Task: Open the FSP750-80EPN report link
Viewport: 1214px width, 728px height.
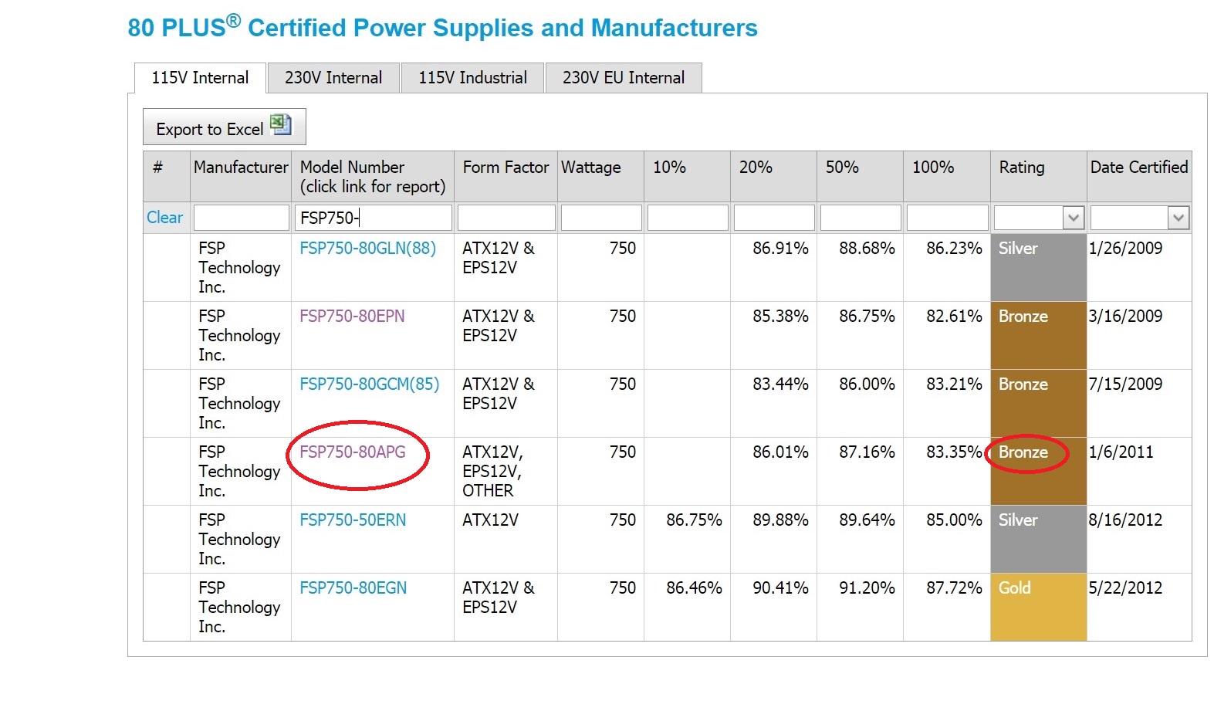Action: (352, 317)
